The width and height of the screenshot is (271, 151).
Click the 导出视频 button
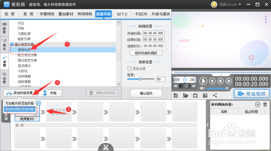point(252,94)
